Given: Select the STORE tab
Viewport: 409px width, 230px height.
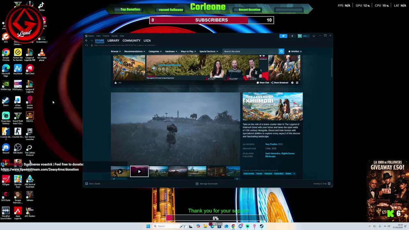Looking at the screenshot, I should tap(99, 41).
